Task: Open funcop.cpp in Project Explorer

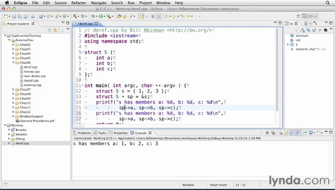Action: 32,72
